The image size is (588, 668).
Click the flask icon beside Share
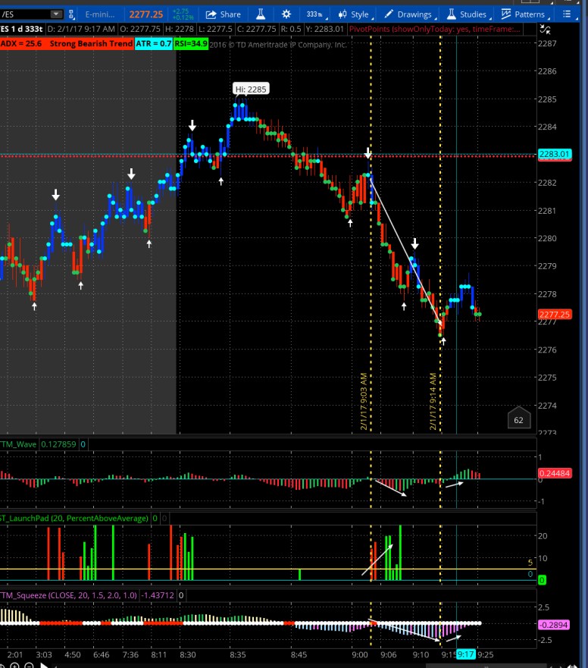pos(259,14)
